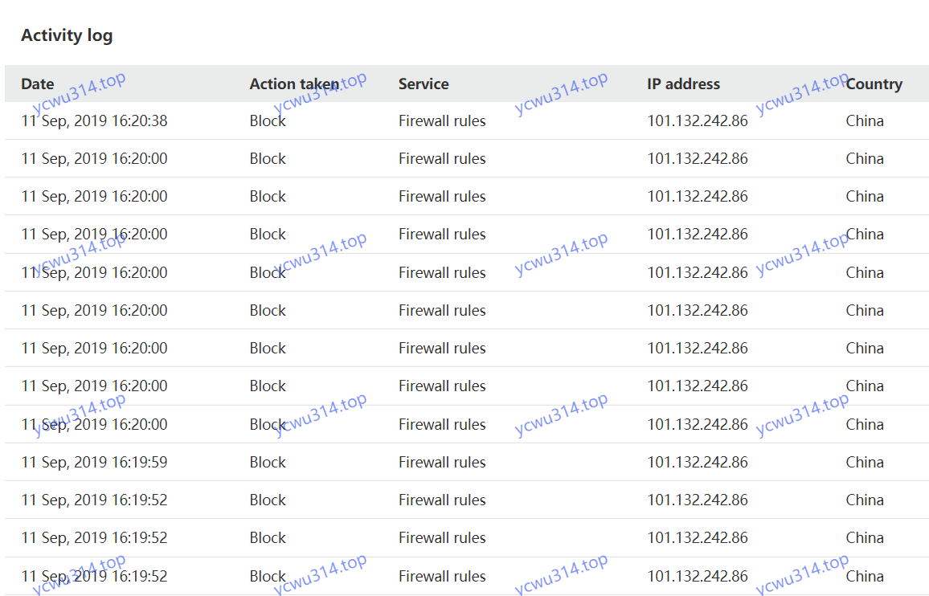Click China in the 16:19:59 row
This screenshot has width=929, height=596.
tap(865, 463)
